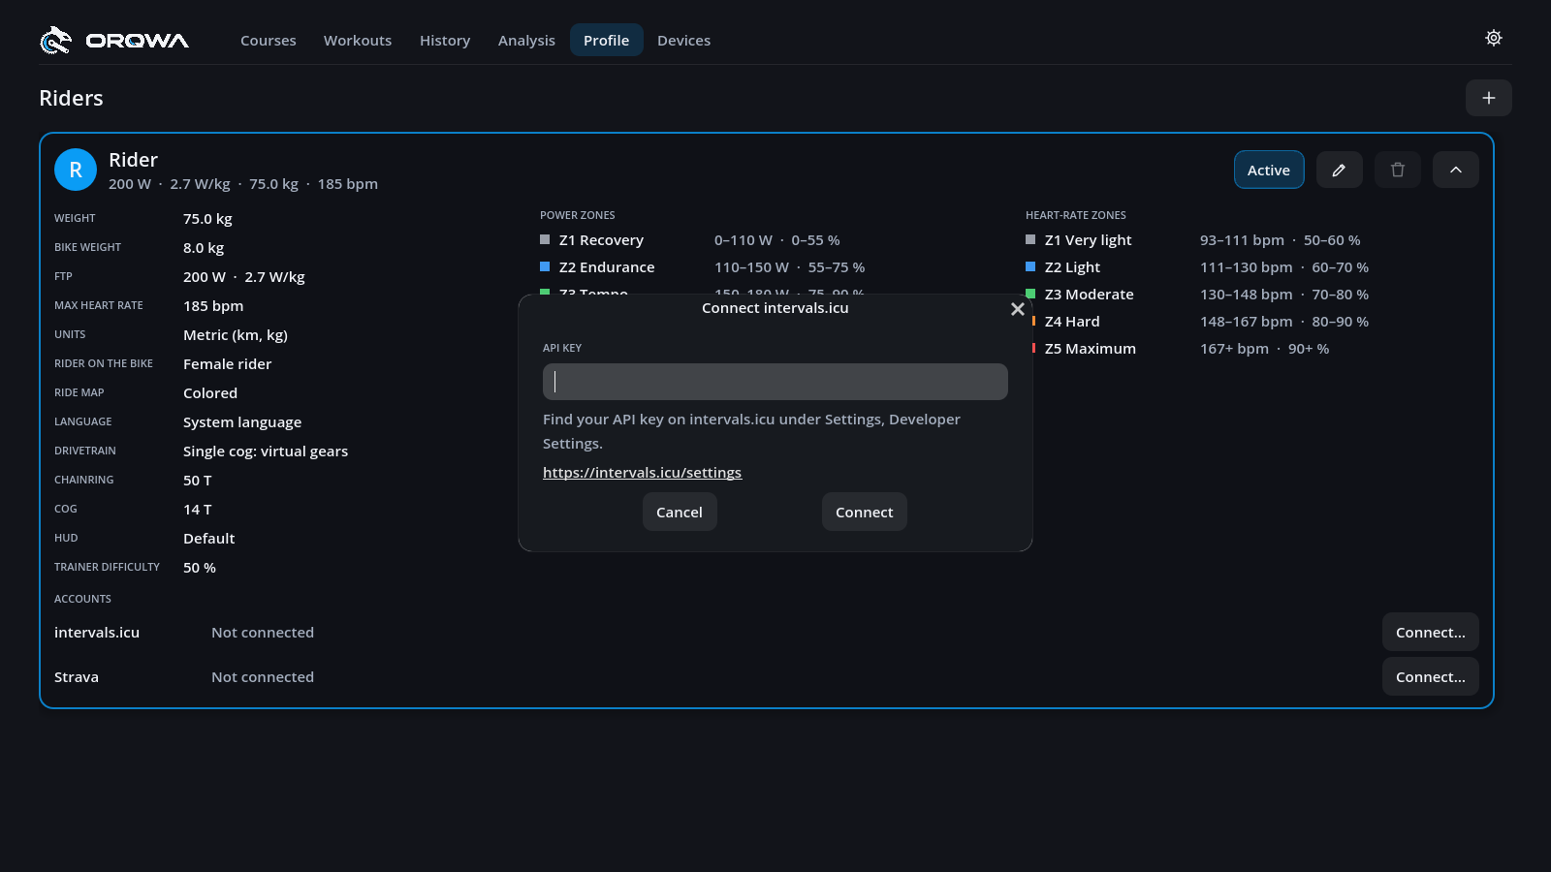Screen dimensions: 1551x872
Task: Connect the Strava account row
Action: [x=1431, y=676]
